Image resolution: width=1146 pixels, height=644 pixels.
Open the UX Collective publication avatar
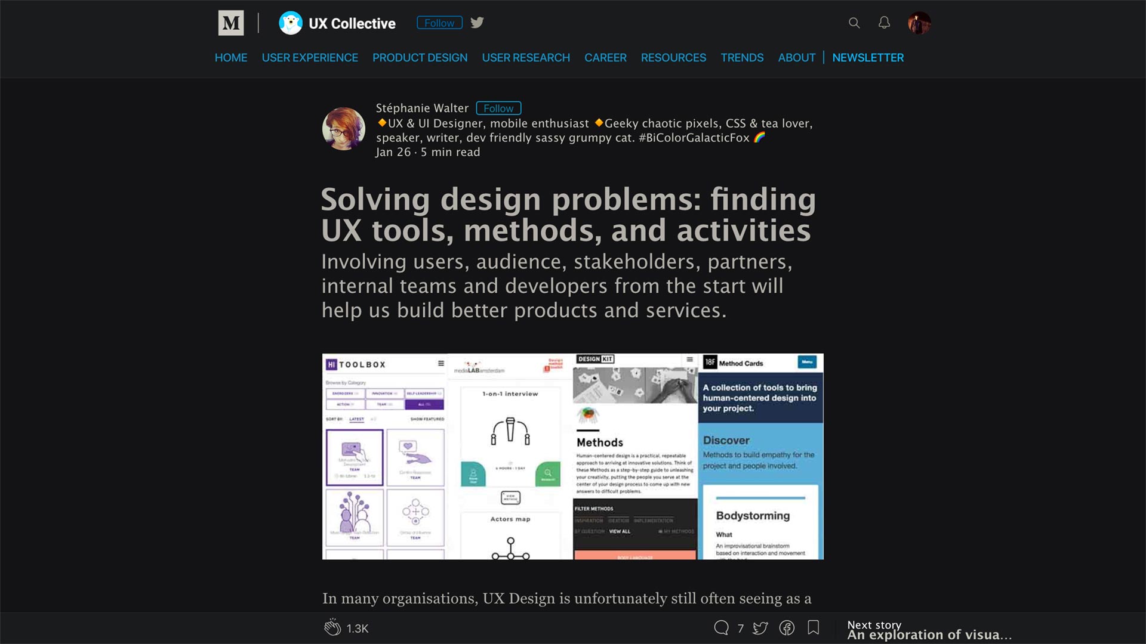(x=291, y=23)
